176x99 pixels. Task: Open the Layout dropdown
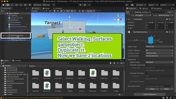pos(167,5)
